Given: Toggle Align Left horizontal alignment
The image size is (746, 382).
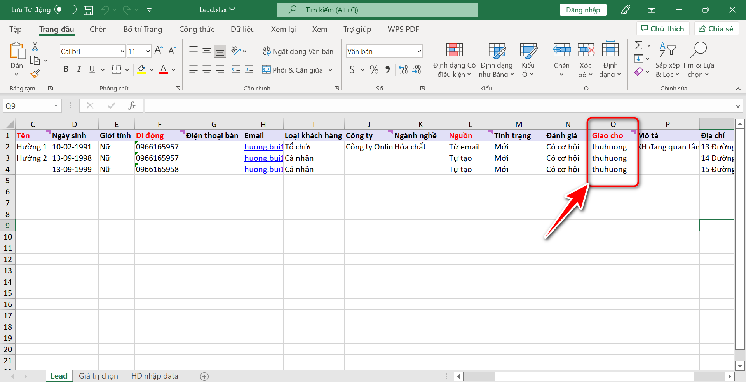Looking at the screenshot, I should [193, 69].
